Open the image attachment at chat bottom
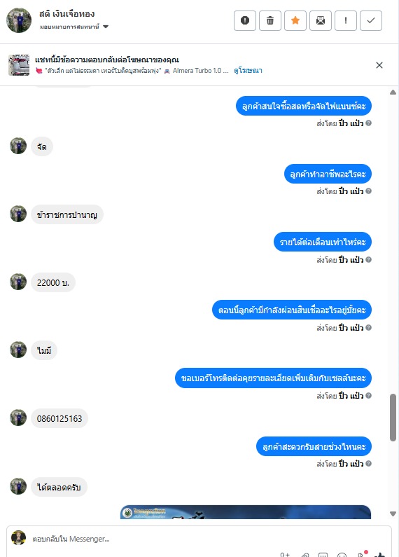 click(246, 512)
